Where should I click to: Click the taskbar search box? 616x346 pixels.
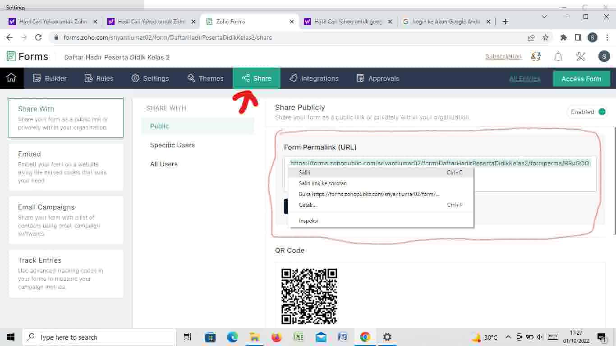99,337
